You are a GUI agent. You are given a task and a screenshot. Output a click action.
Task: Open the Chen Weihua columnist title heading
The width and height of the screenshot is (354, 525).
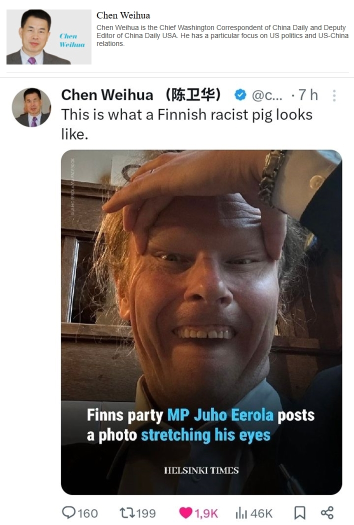point(123,15)
